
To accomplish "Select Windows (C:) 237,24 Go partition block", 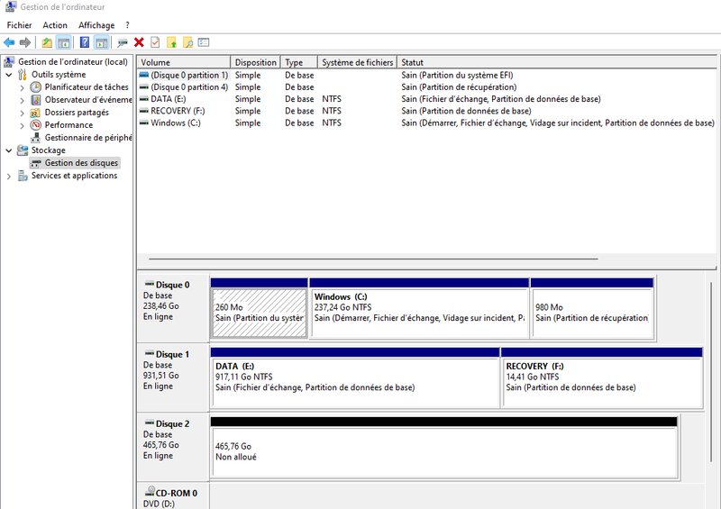I will tap(419, 313).
